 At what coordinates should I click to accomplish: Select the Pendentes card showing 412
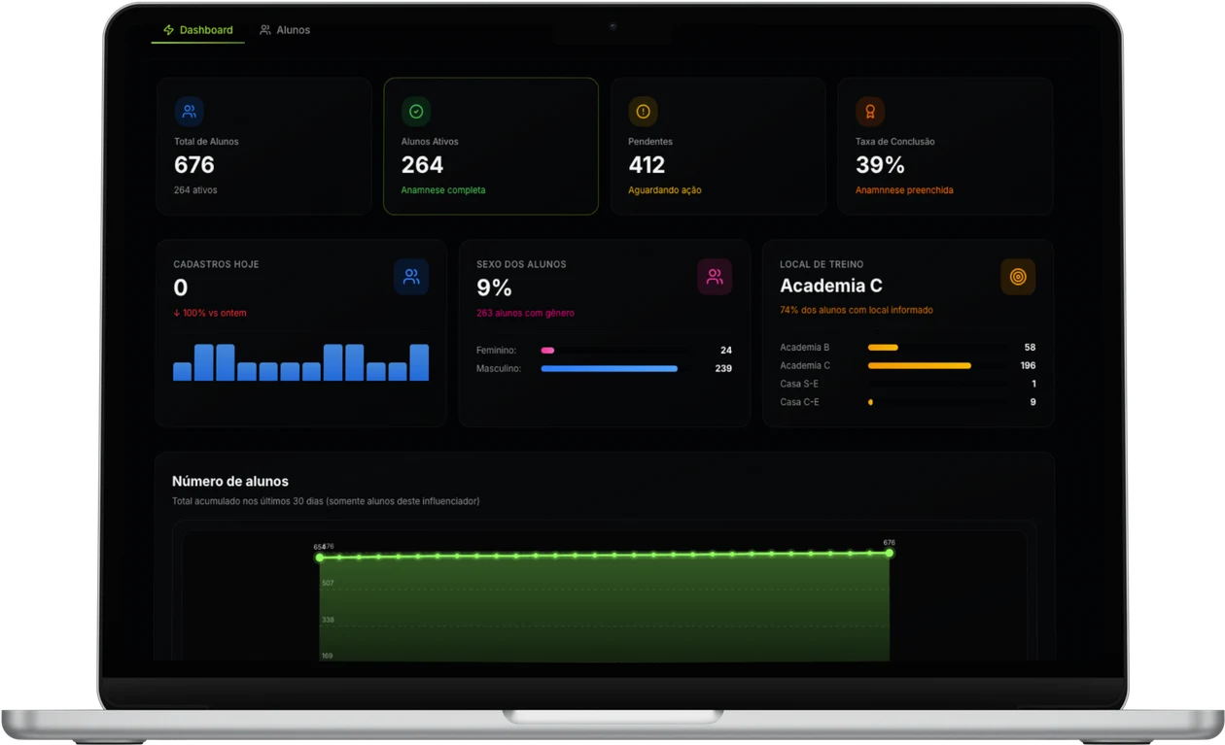[x=718, y=146]
